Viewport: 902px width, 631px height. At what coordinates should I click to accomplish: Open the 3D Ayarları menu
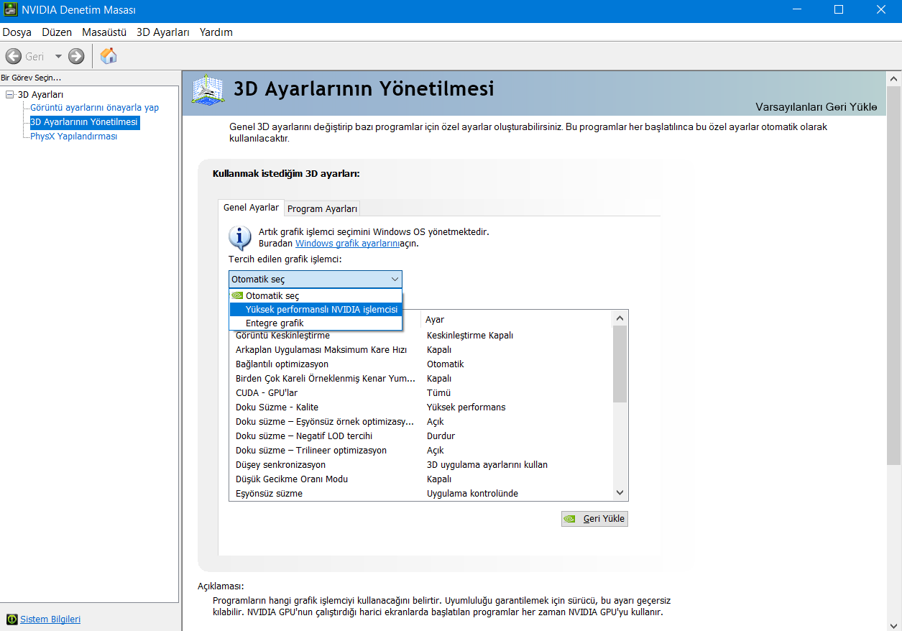coord(163,32)
